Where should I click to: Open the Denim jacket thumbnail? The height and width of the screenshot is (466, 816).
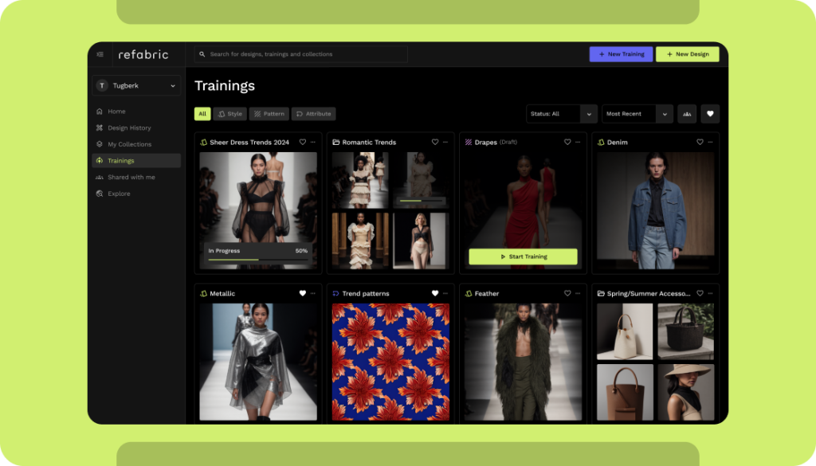656,210
